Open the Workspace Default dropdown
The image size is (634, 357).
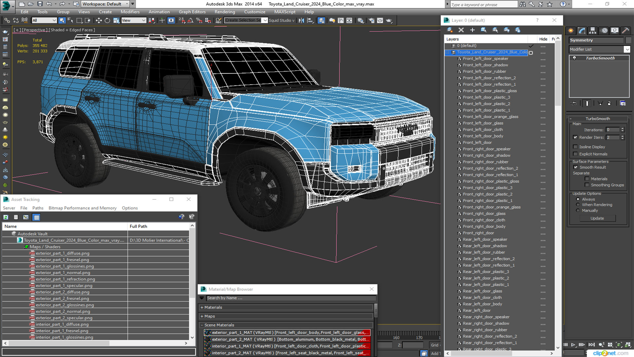pos(105,4)
